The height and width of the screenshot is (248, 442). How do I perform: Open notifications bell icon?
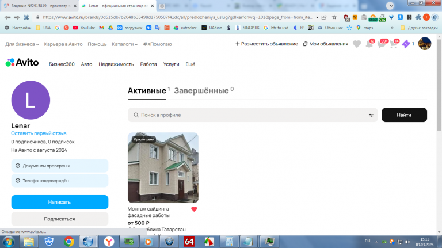click(x=369, y=44)
